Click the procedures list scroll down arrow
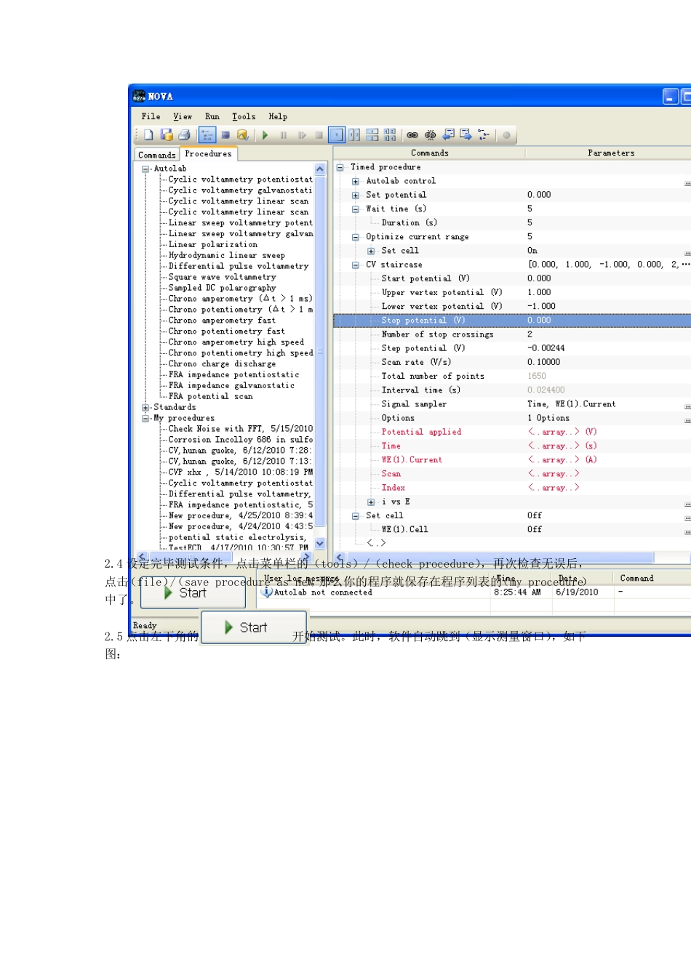Image resolution: width=691 pixels, height=977 pixels. (320, 544)
